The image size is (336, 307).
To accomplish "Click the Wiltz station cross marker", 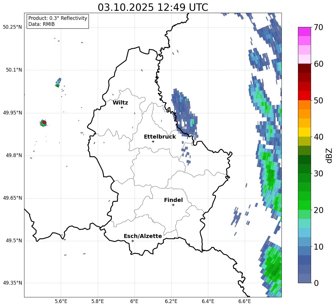I will (122, 107).
